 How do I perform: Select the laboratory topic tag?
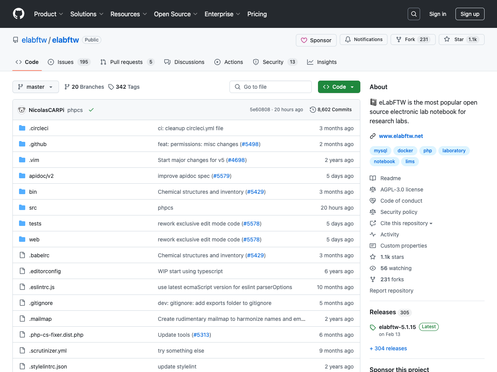tap(454, 151)
